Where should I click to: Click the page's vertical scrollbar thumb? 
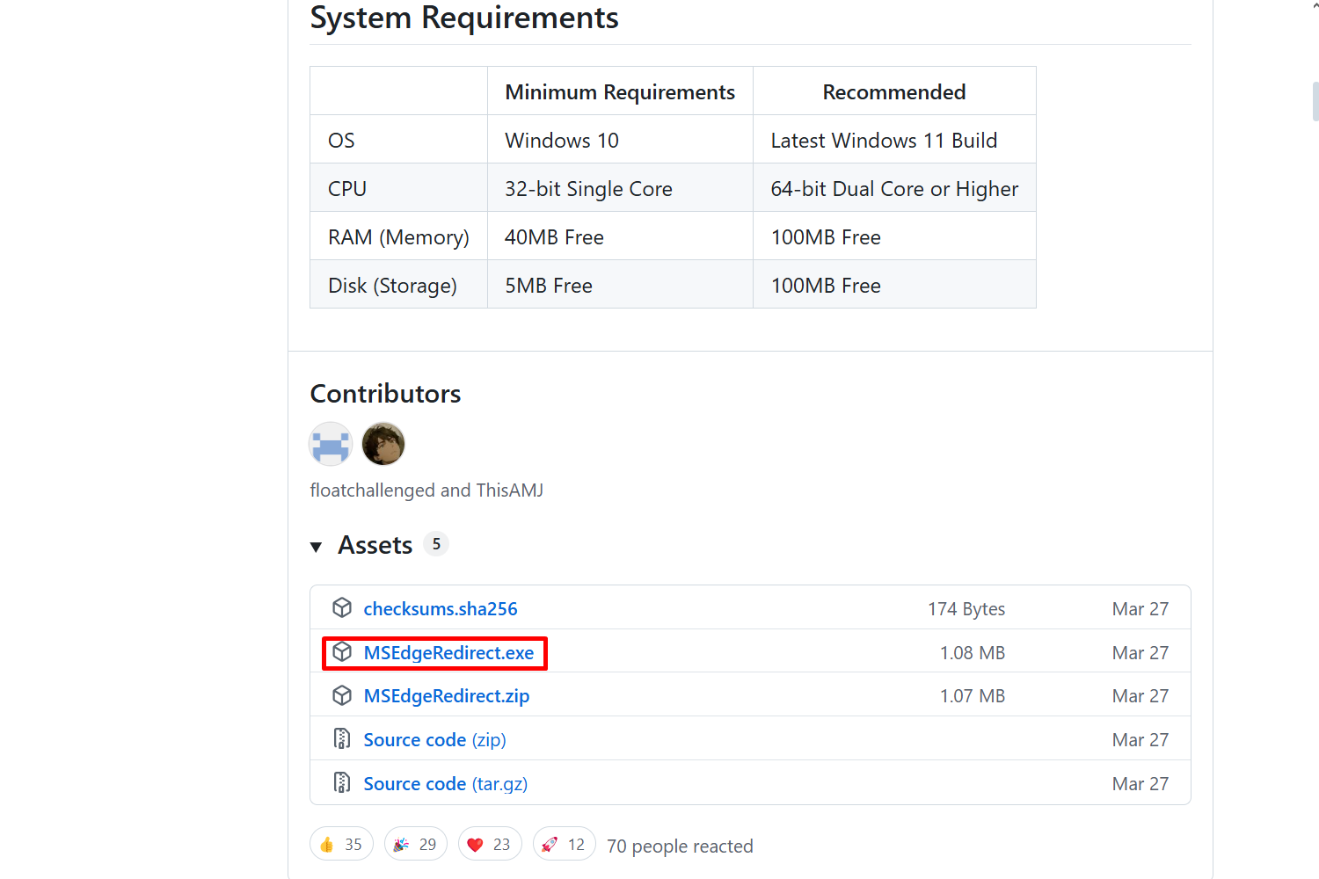tap(1315, 101)
